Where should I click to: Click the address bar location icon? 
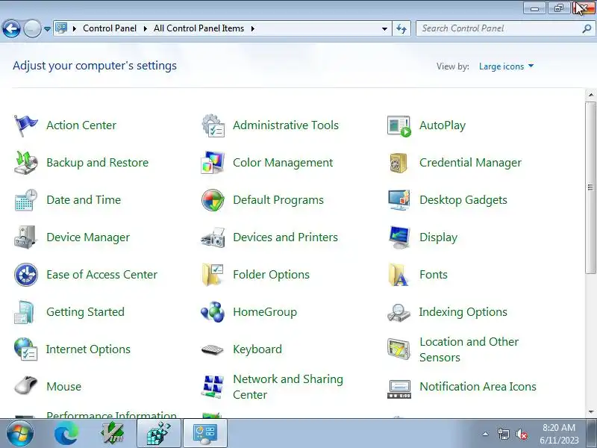pos(61,28)
